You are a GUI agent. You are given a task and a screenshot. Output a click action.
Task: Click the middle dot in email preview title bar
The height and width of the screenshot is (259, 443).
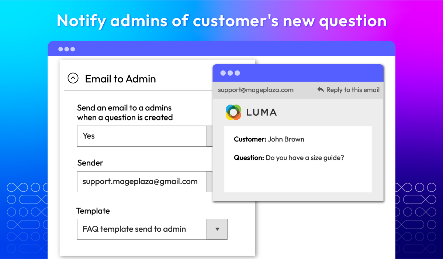[x=230, y=73]
